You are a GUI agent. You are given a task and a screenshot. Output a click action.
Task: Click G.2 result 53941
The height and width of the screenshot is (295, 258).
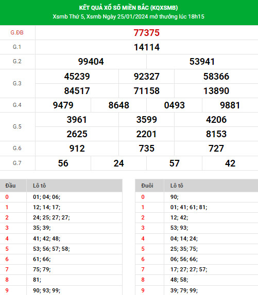[202, 62]
